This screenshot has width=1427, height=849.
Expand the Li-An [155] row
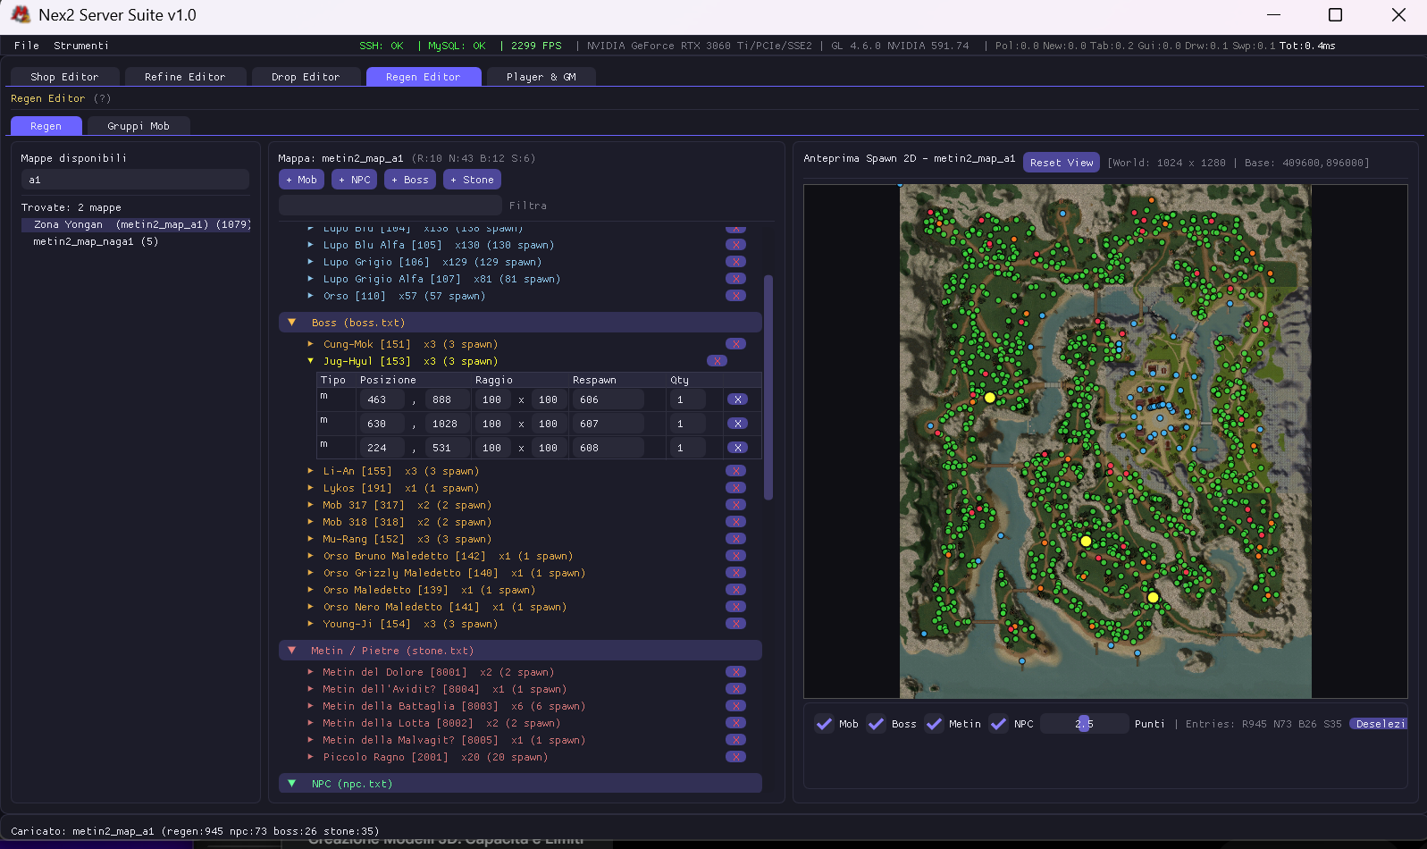pyautogui.click(x=310, y=471)
